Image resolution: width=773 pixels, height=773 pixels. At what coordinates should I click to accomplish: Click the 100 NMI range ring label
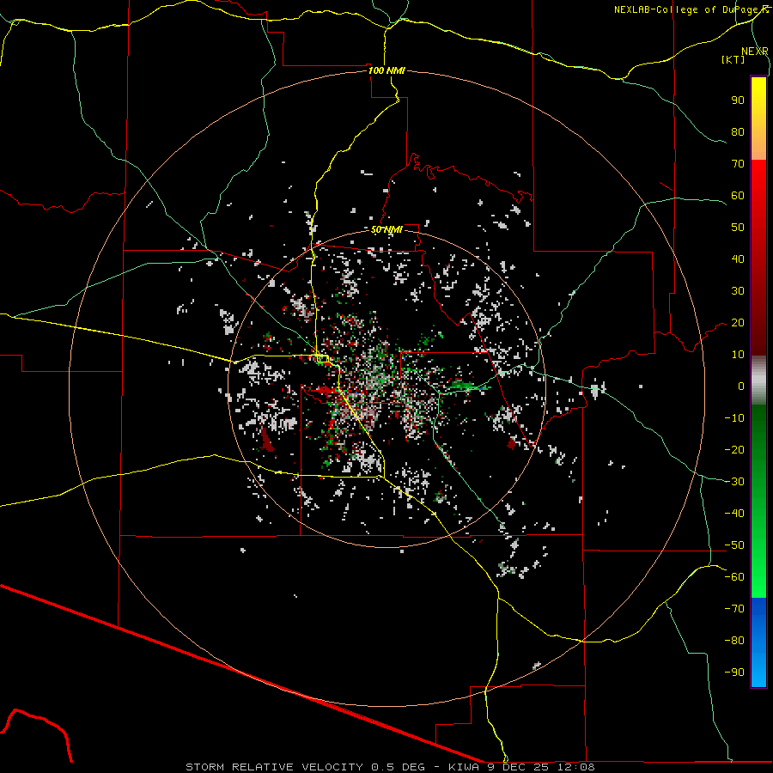point(386,70)
